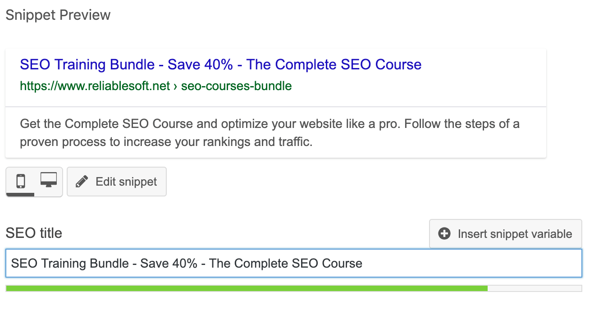Place cursor on "Save 40%" in SEO title field
Screen dimensions: 594x319
pyautogui.click(x=169, y=263)
